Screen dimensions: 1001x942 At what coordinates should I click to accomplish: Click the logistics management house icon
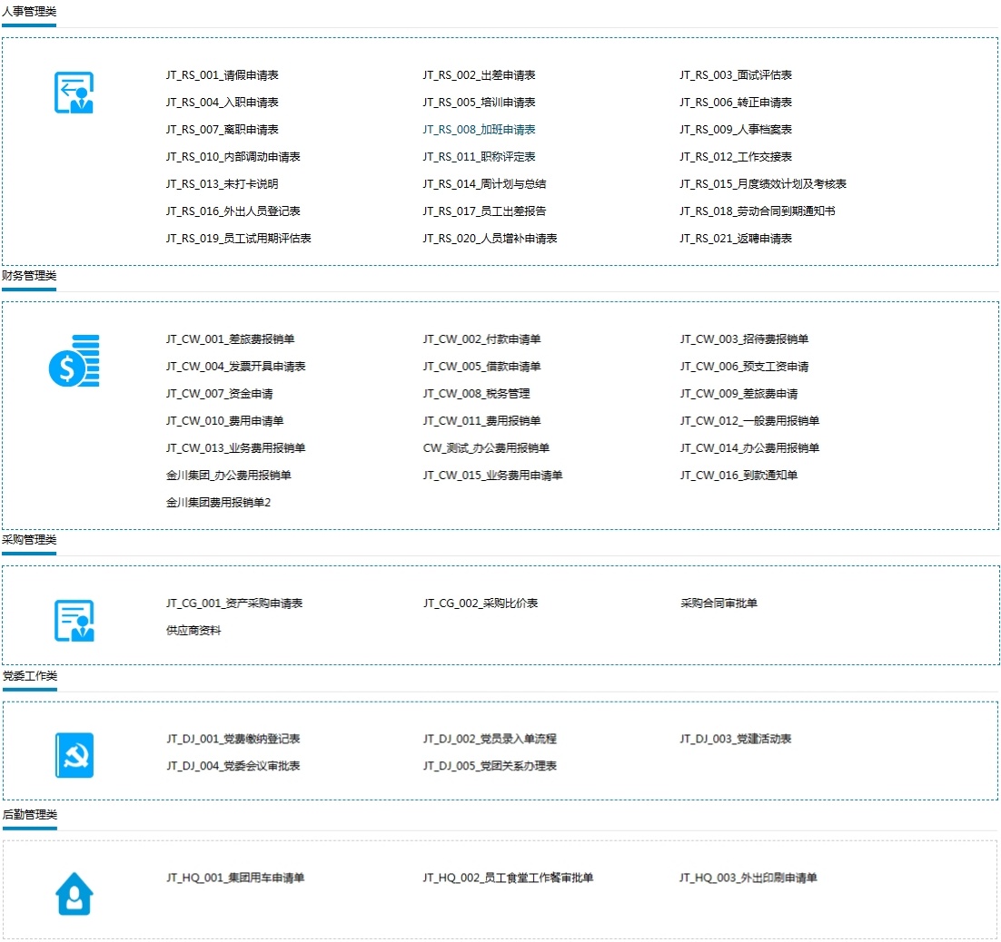point(74,894)
